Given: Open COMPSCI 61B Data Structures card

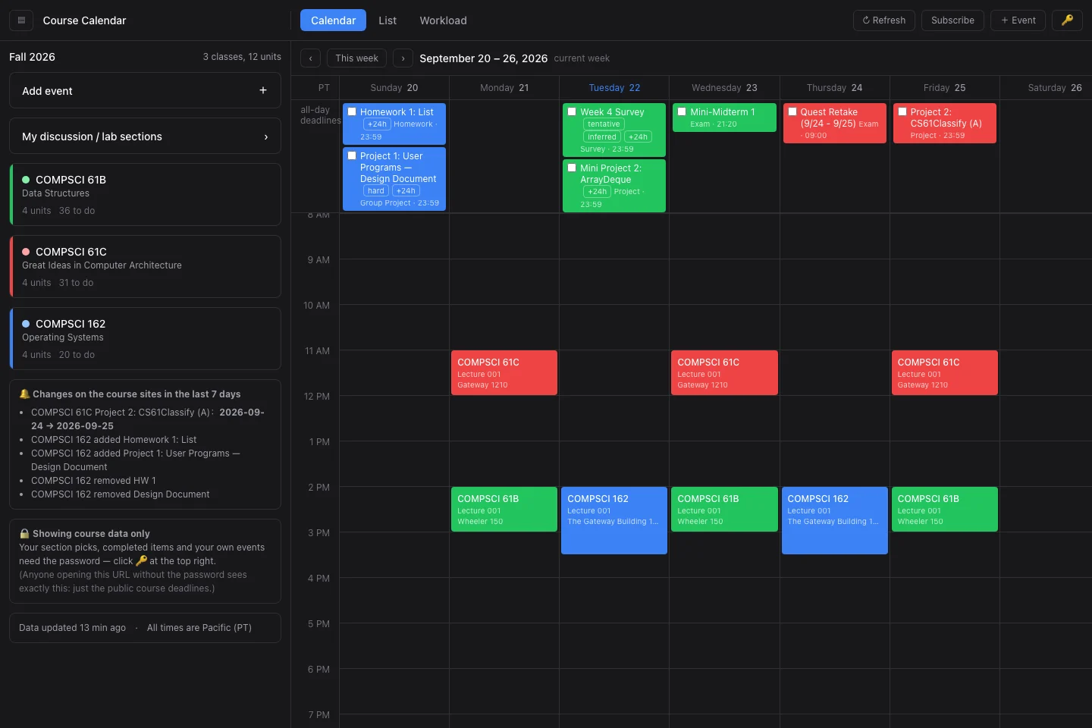Looking at the screenshot, I should 145,194.
